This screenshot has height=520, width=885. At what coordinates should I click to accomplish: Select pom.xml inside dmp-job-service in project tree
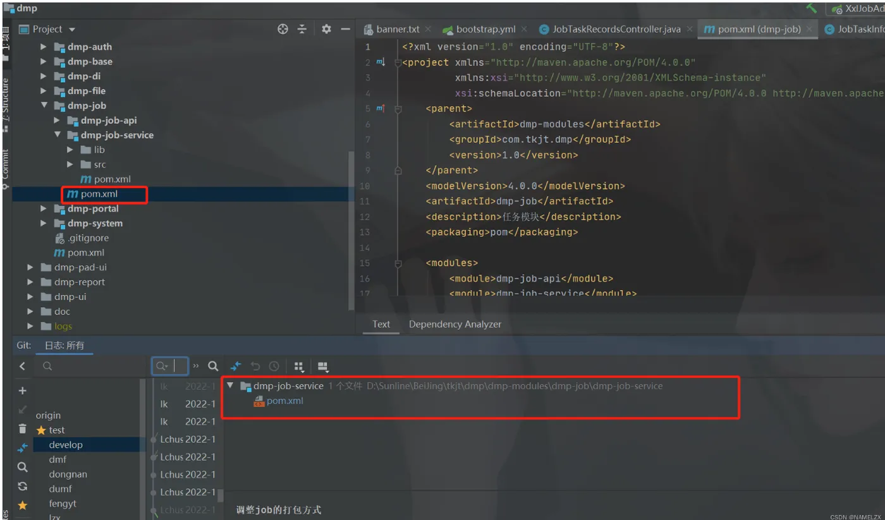pyautogui.click(x=106, y=179)
